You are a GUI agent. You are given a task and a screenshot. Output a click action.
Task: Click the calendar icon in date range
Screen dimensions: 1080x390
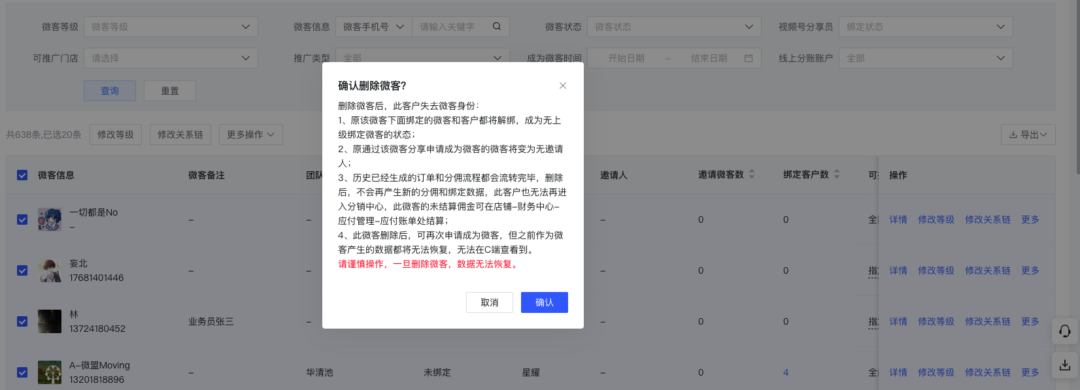749,58
